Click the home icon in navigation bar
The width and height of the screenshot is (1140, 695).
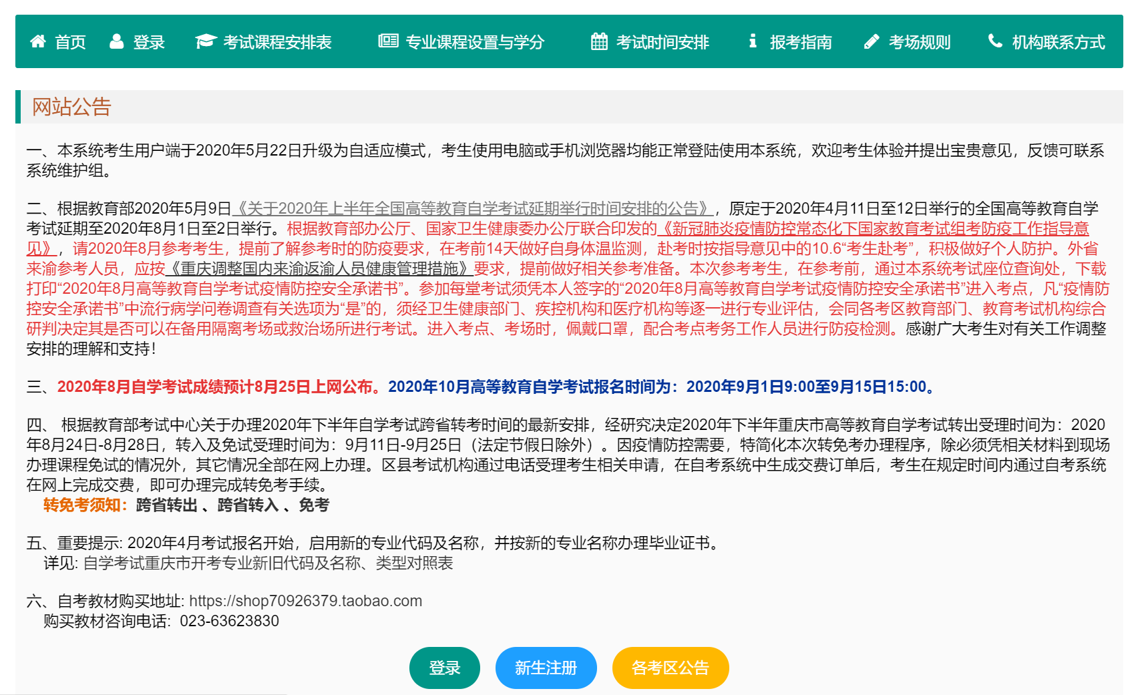[37, 41]
